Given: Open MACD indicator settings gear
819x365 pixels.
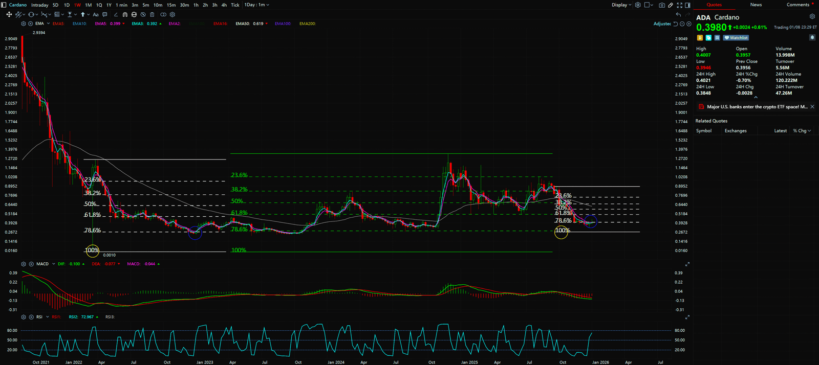Looking at the screenshot, I should coord(24,264).
